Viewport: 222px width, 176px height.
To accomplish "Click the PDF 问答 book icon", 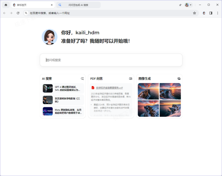I will [131, 79].
